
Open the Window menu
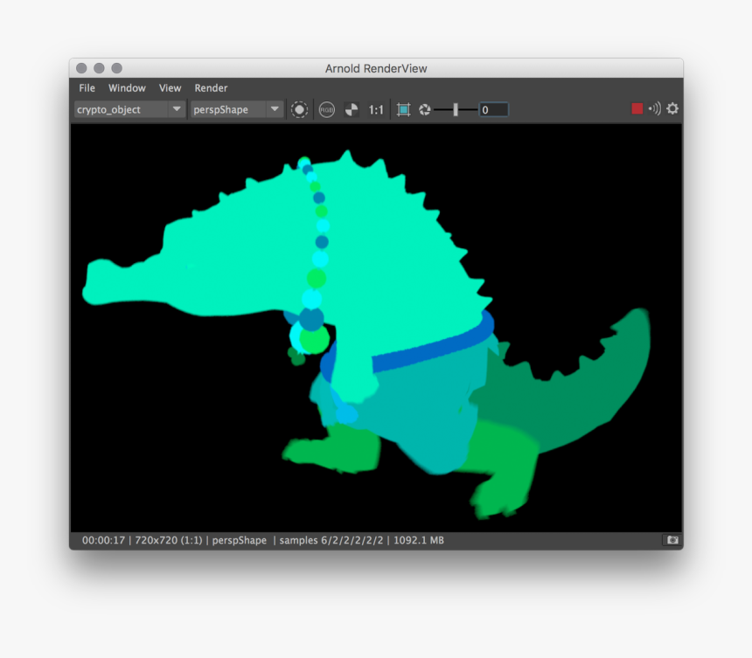click(127, 87)
